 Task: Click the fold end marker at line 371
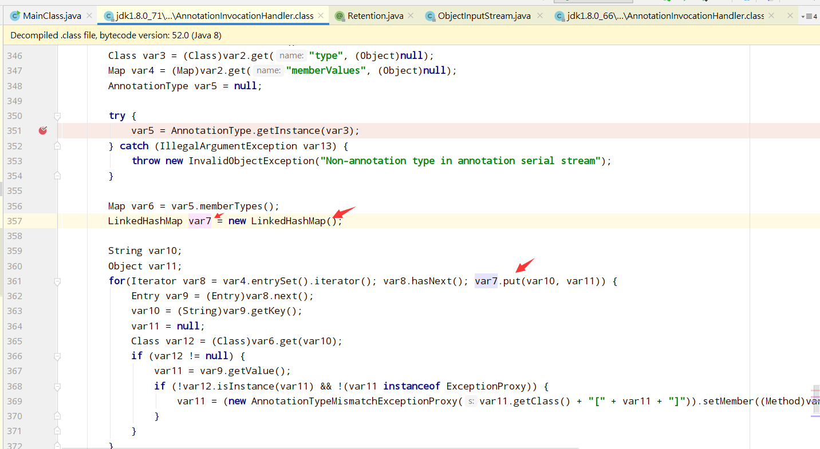57,431
